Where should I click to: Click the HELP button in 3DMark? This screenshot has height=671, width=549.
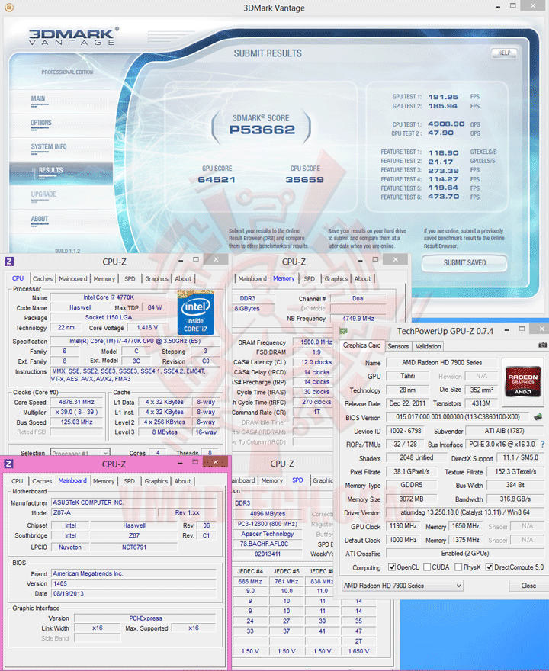(x=504, y=53)
